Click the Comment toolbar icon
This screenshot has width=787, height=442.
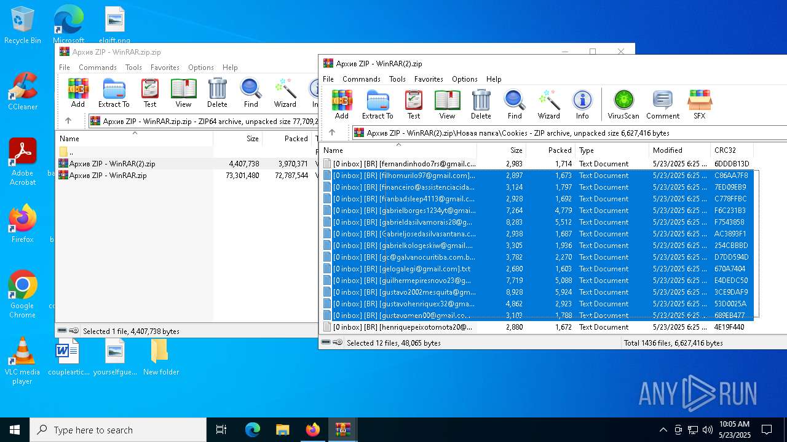pos(663,104)
